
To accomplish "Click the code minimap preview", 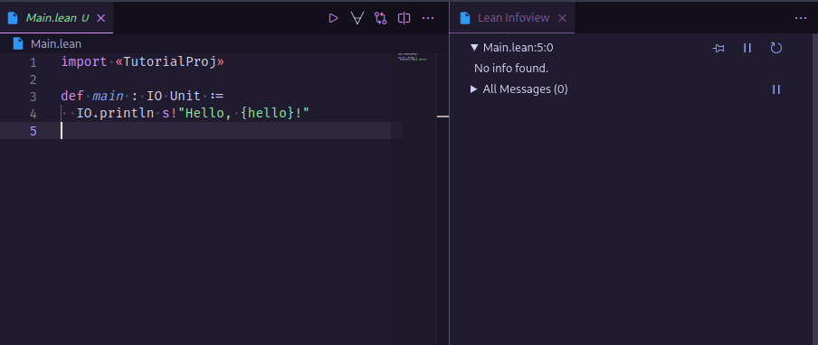I will [x=413, y=57].
